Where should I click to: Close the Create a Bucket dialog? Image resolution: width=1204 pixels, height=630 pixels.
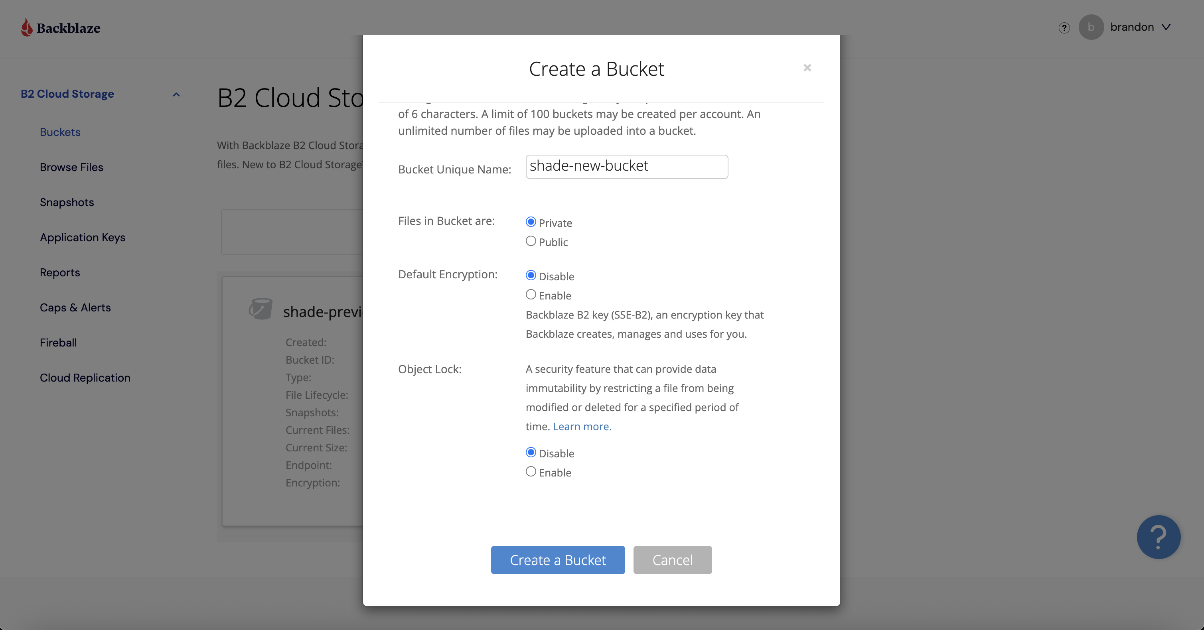click(x=807, y=68)
